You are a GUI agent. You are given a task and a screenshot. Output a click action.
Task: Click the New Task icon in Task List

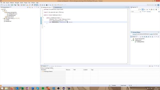139,9
